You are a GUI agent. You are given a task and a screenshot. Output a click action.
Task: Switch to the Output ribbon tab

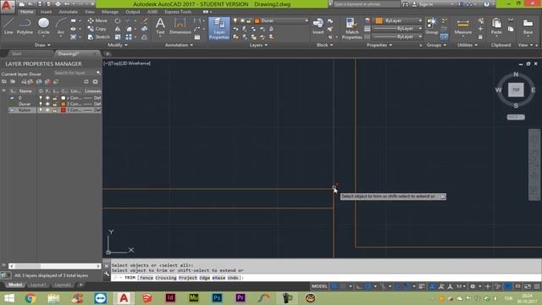[133, 12]
